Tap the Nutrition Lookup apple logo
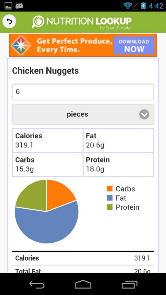 [x=38, y=22]
